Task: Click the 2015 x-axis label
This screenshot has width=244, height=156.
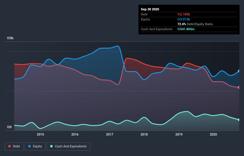Action: tap(40, 134)
